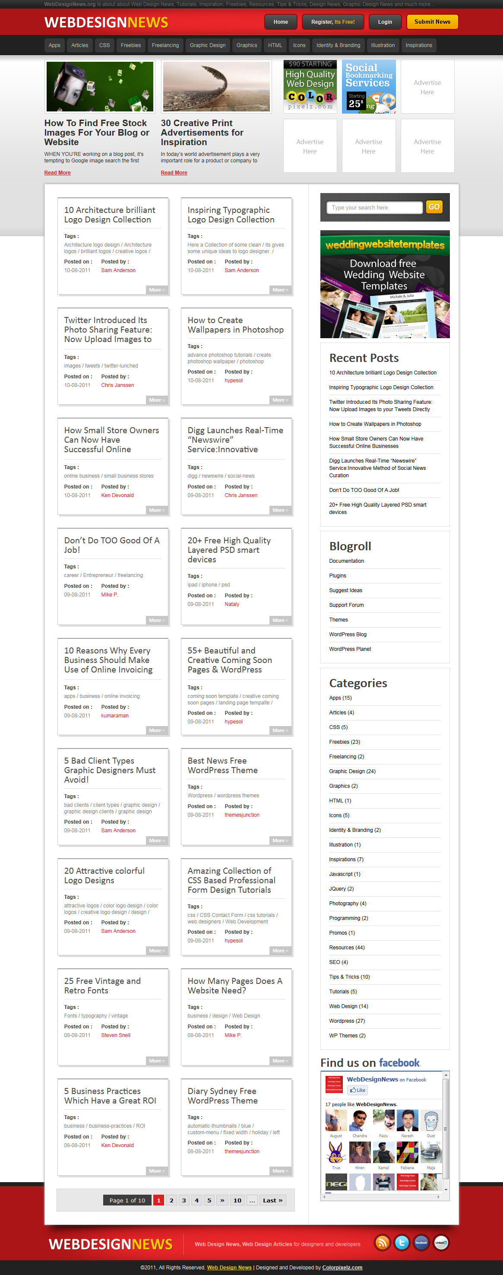Click the WebDesignNews footer logo
Image resolution: width=503 pixels, height=1275 pixels.
coord(110,1244)
